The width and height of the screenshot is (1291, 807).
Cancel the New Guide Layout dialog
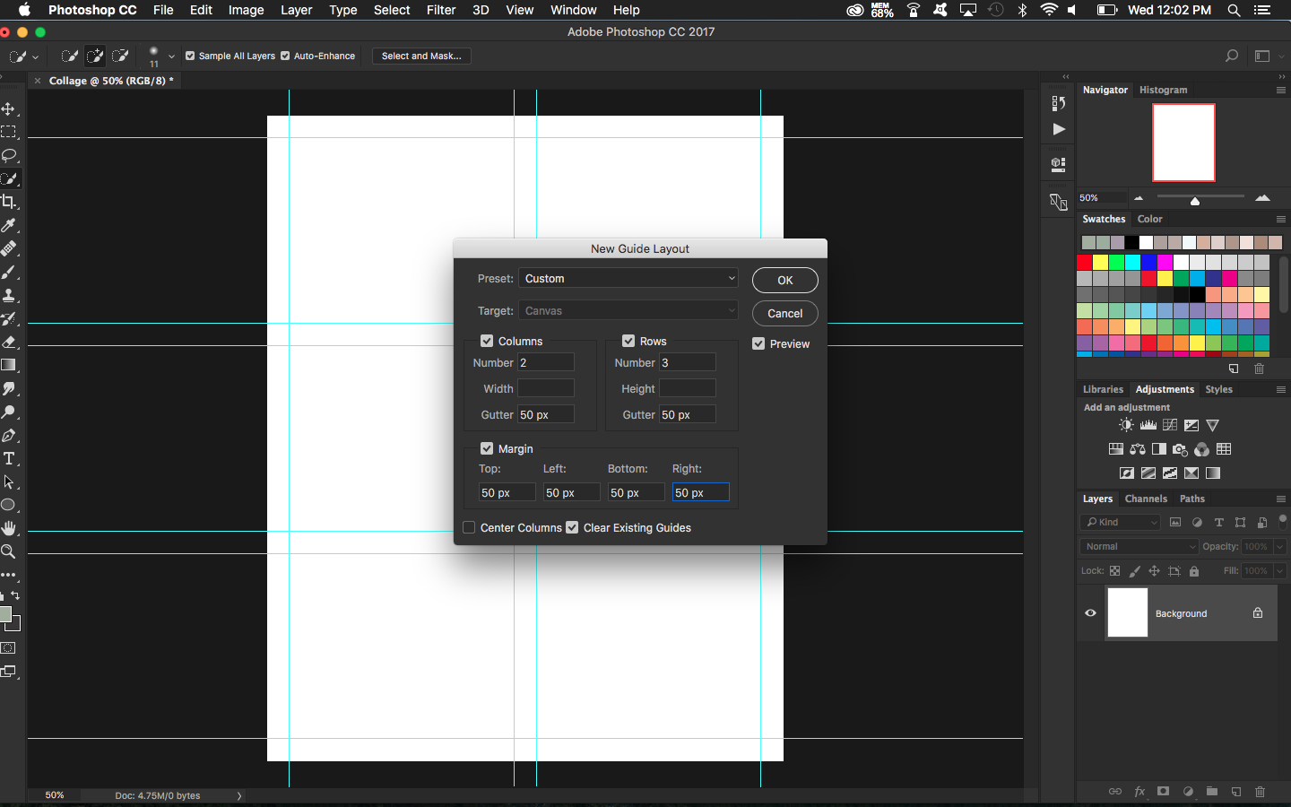coord(785,313)
